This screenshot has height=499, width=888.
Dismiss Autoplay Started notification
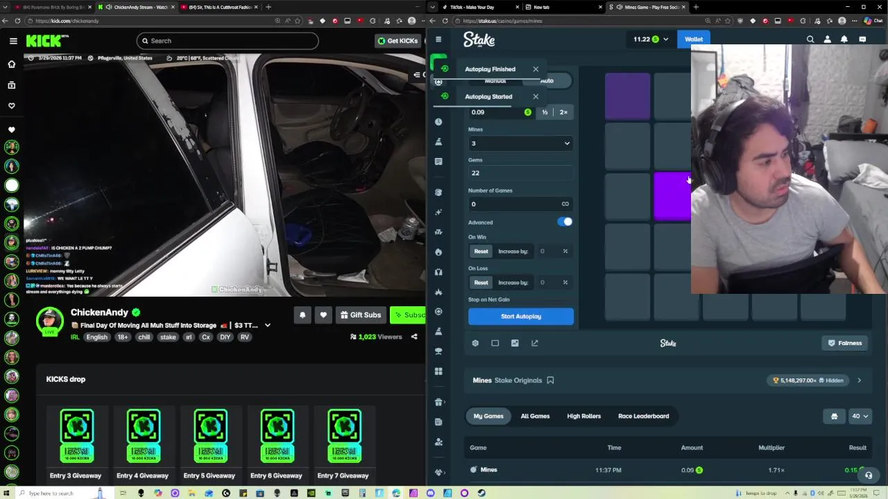pos(536,97)
